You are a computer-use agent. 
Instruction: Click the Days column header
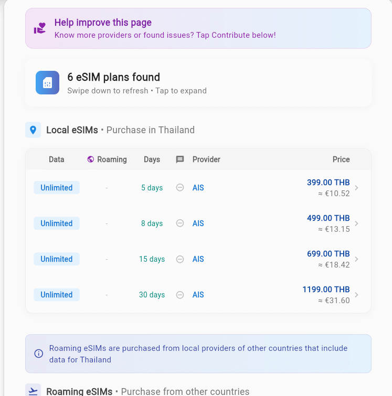(152, 159)
